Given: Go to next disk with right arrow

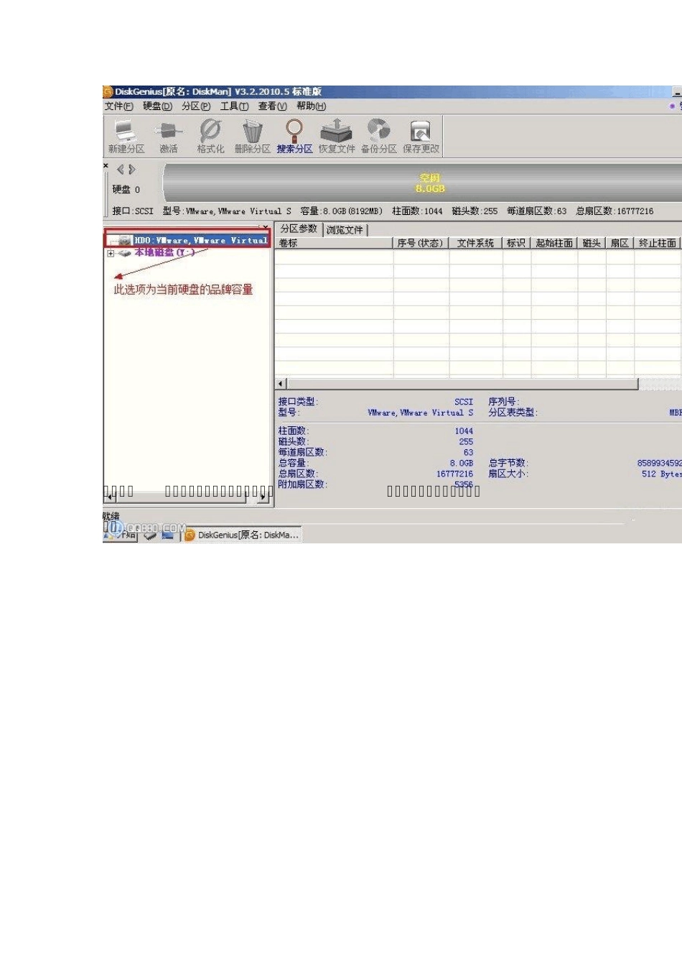Looking at the screenshot, I should 132,170.
